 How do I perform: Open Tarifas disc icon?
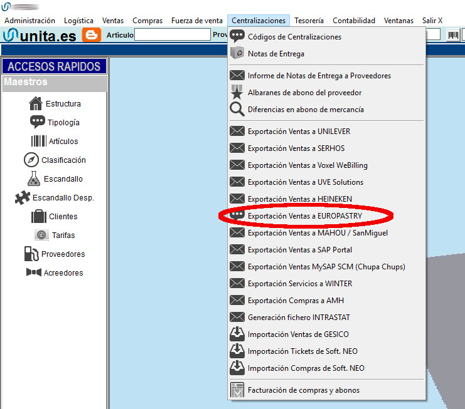[41, 235]
